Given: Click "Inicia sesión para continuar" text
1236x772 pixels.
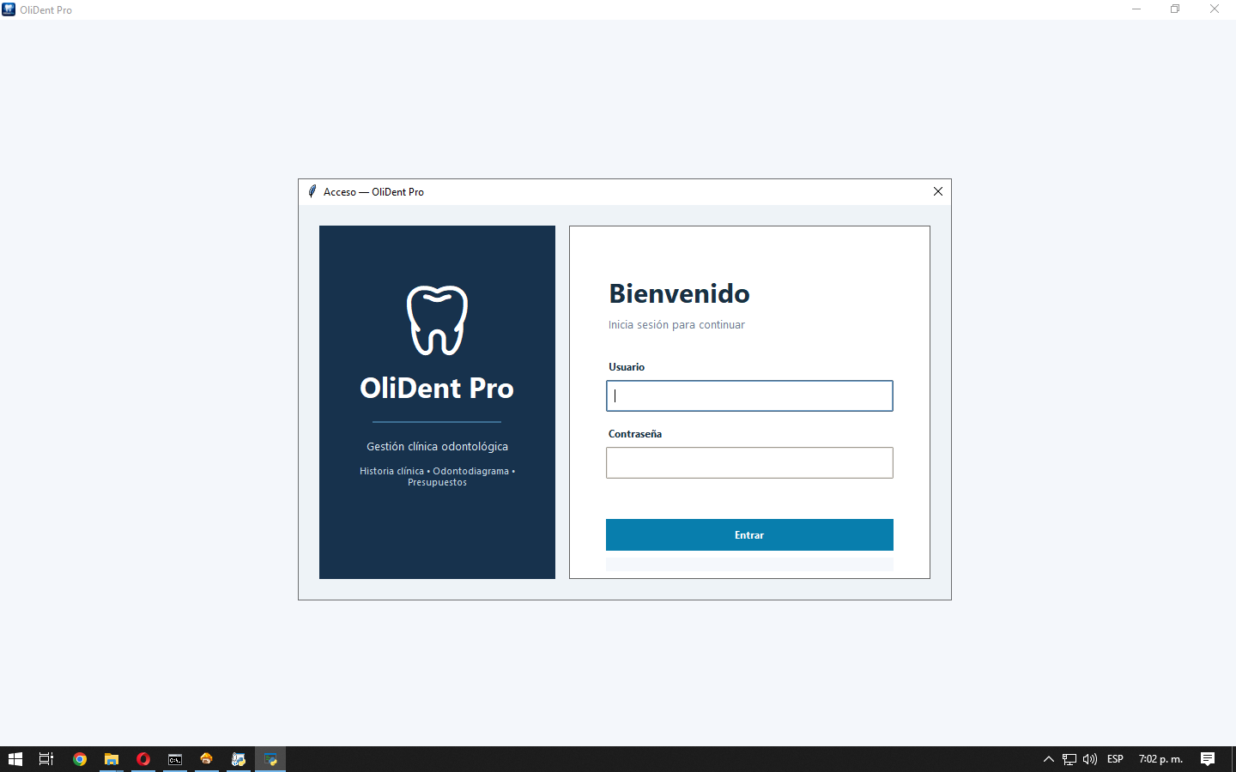Looking at the screenshot, I should click(676, 325).
